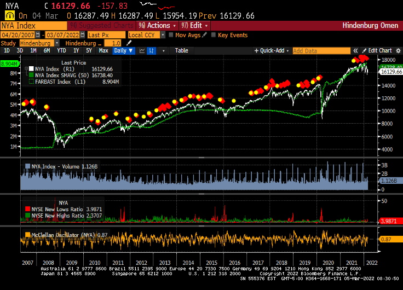Open the Actions menu
Screen dimensions: 403x290
tap(158, 25)
